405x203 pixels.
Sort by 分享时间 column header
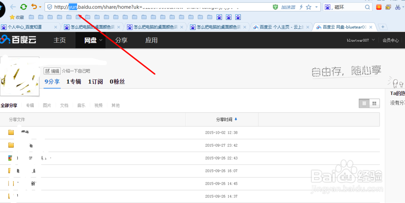[x=224, y=120]
